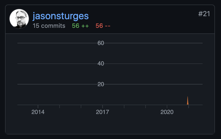Click the red -- symbol
Viewport: 221px width, 139px height.
108,26
